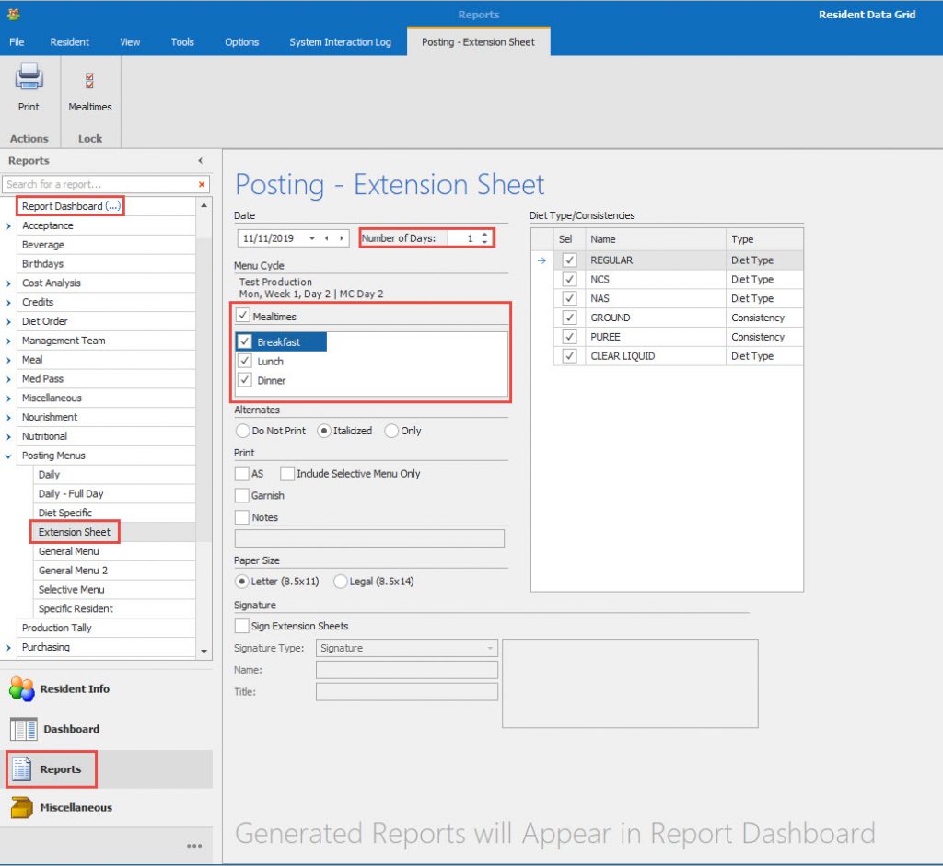Collapse the Posting Menus tree node
943x866 pixels.
9,456
